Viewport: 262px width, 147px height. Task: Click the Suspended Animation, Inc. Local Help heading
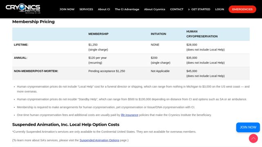pos(65,125)
